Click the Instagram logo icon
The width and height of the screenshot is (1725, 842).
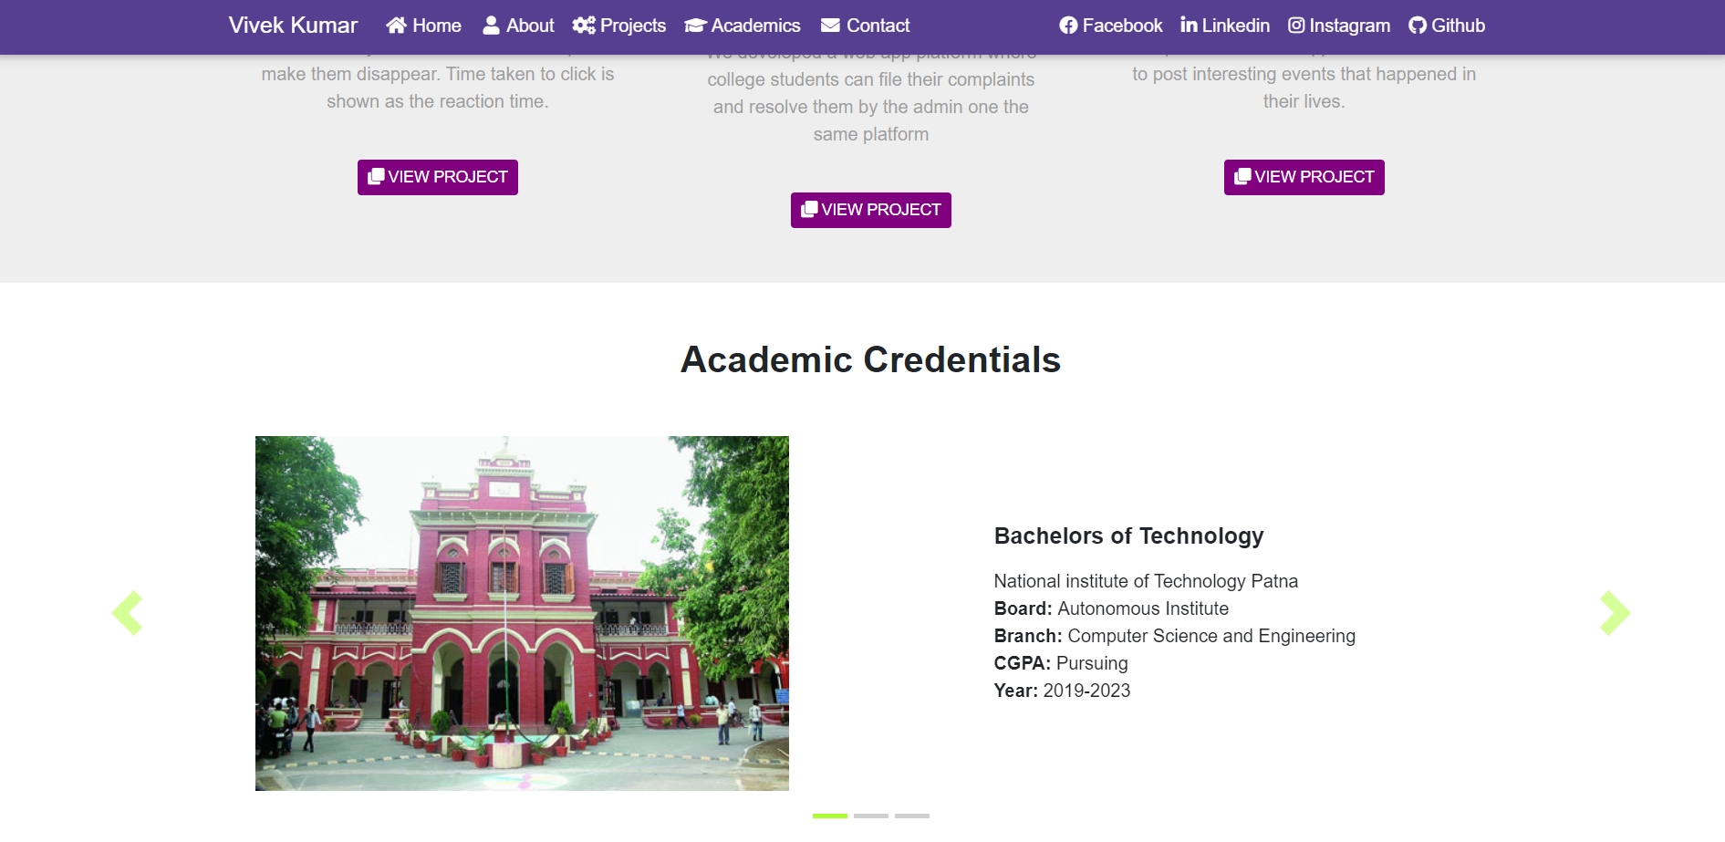pos(1296,26)
